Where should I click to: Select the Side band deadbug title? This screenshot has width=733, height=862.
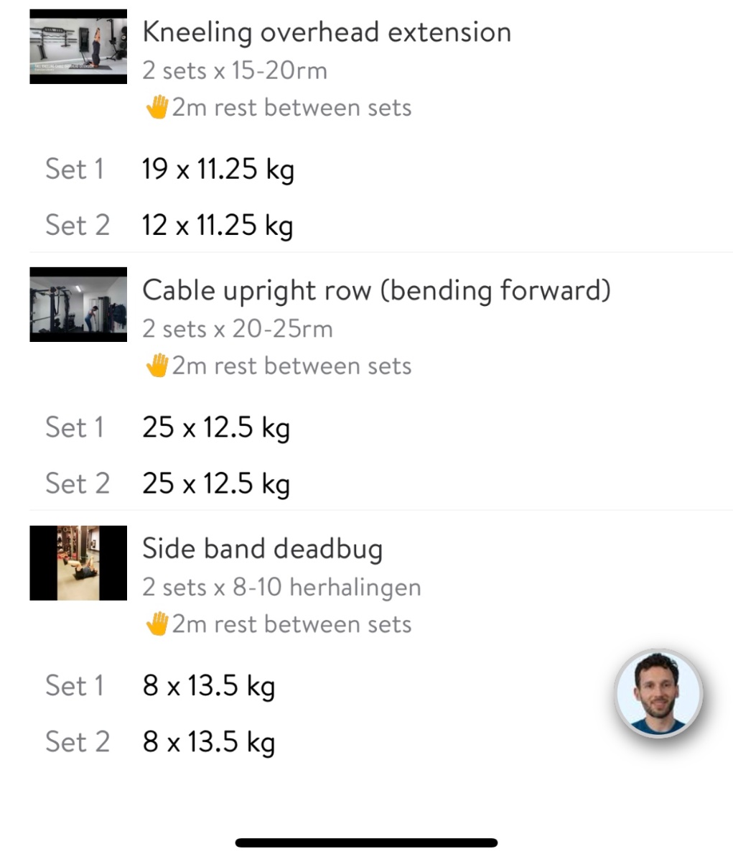(x=262, y=549)
